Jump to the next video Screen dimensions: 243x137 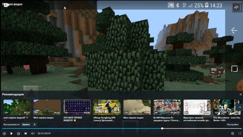point(25,134)
